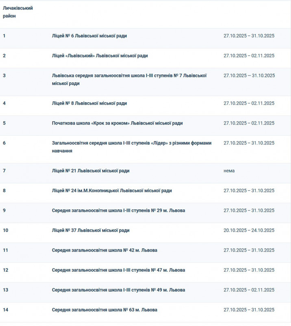Screen dimensions: 291x326
Task: Click Ліцей № 21 Львівської міської ради
Action: (91, 171)
